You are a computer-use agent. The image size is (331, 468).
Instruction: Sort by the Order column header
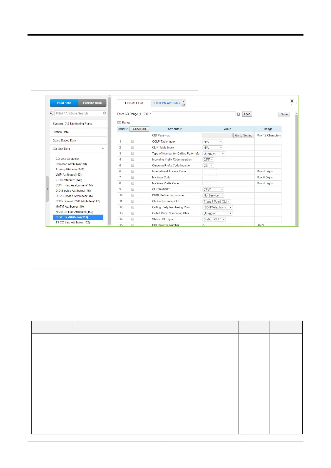(x=123, y=129)
